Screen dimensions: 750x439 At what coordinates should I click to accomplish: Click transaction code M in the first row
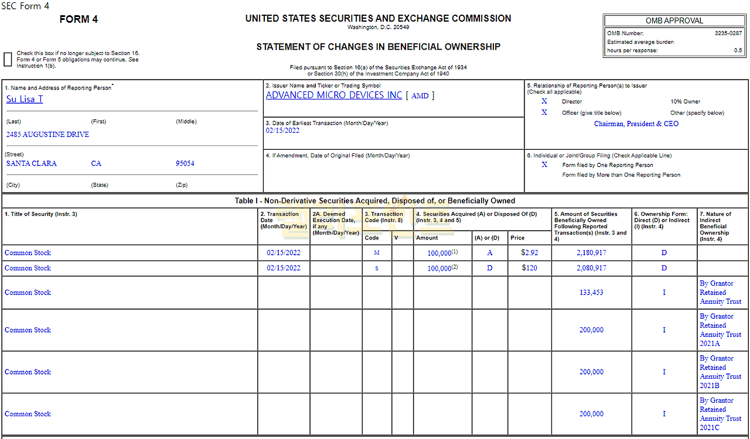[376, 253]
